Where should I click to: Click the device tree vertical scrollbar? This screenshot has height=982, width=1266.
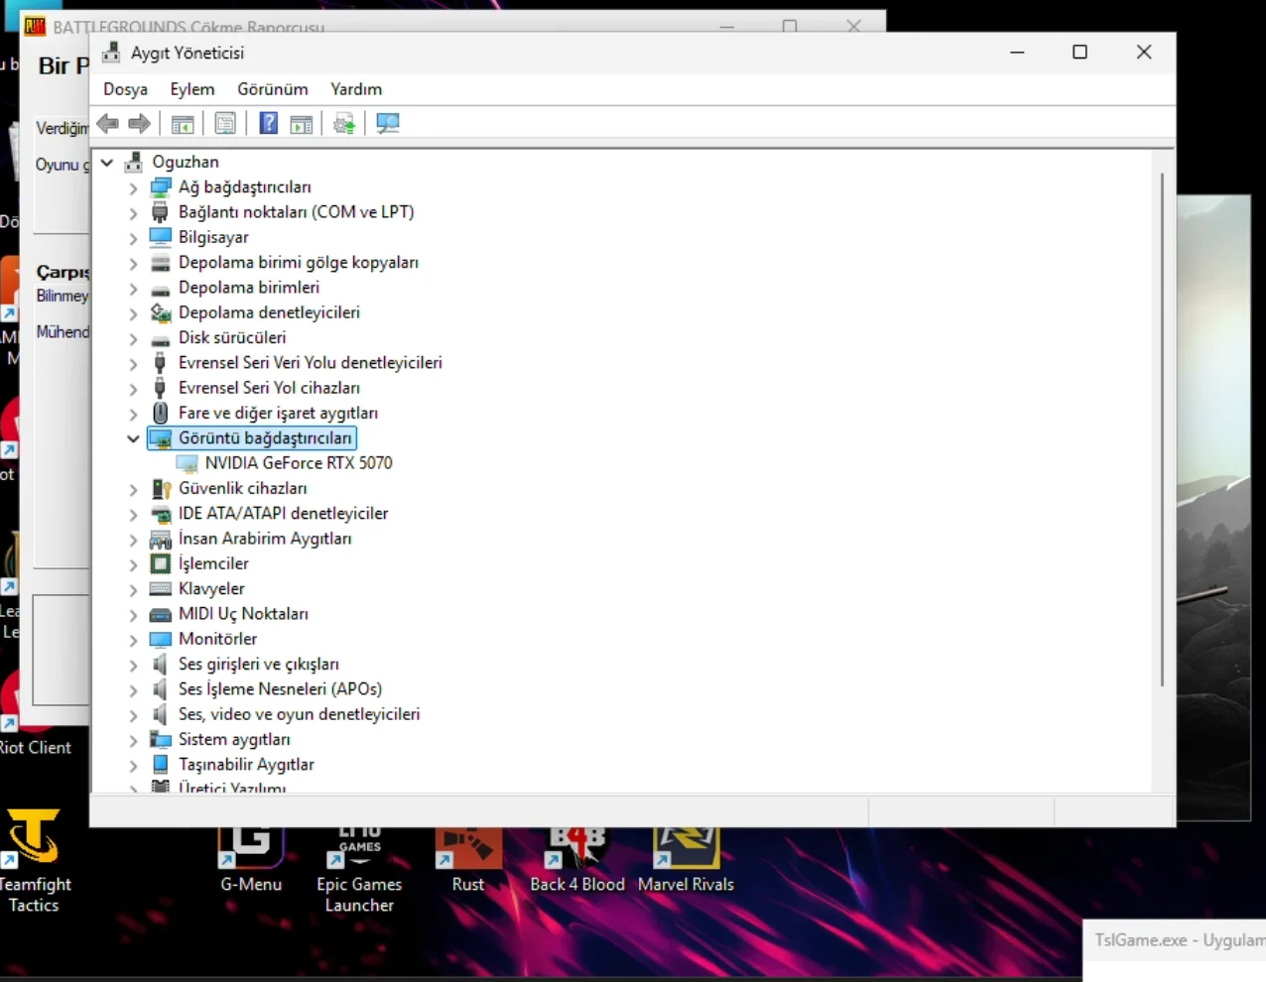click(x=1162, y=430)
